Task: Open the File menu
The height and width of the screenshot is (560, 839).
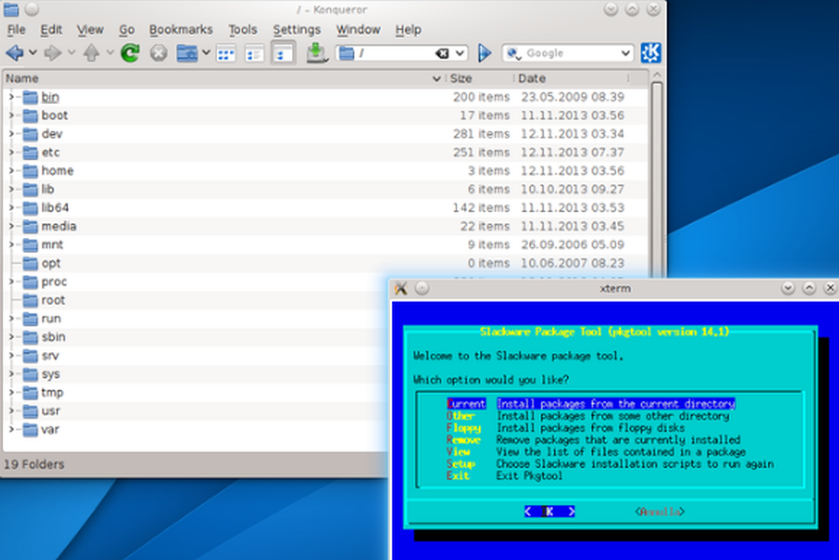Action: pos(16,30)
